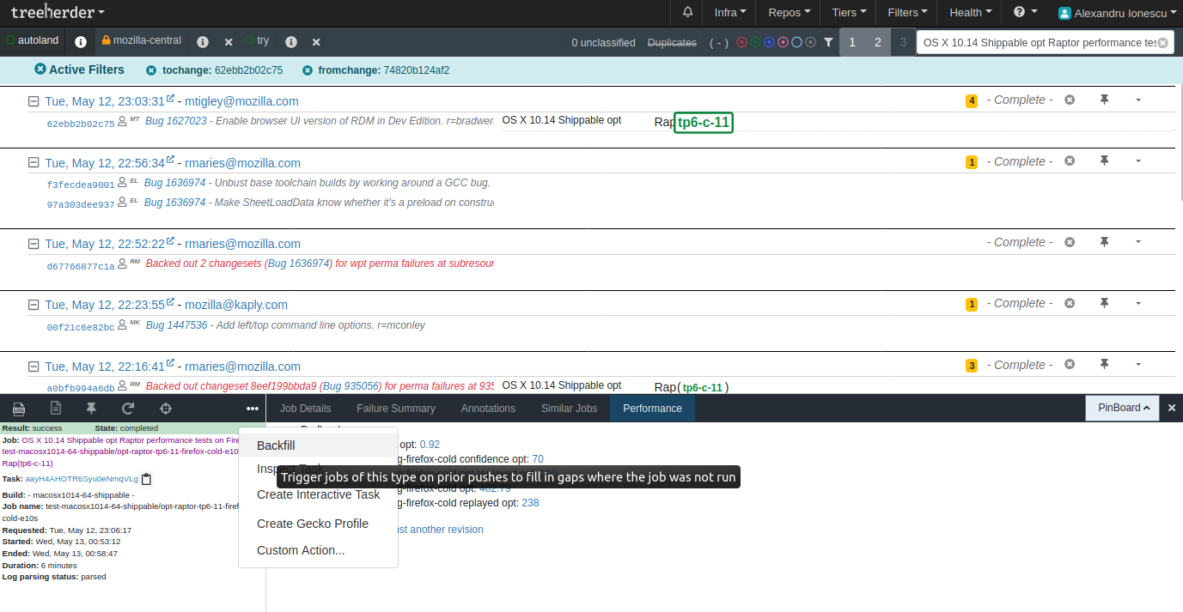Open action menu for 22:52:22 push

[1138, 242]
